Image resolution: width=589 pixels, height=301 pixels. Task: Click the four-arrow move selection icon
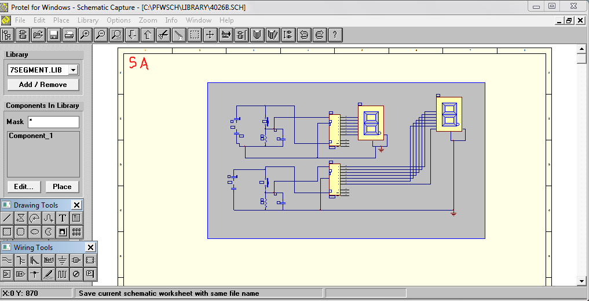pos(210,35)
